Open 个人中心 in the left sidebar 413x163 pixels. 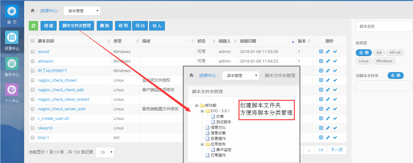tap(12, 90)
